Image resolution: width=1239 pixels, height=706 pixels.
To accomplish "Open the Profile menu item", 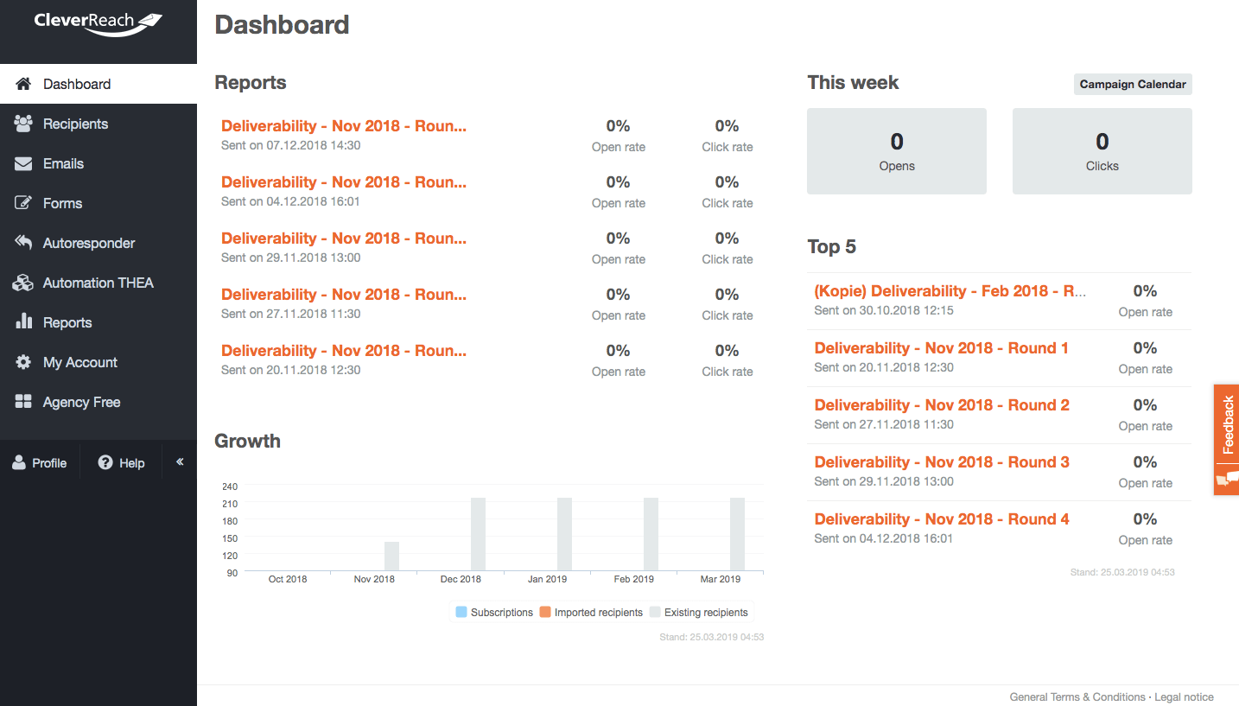I will tap(40, 462).
